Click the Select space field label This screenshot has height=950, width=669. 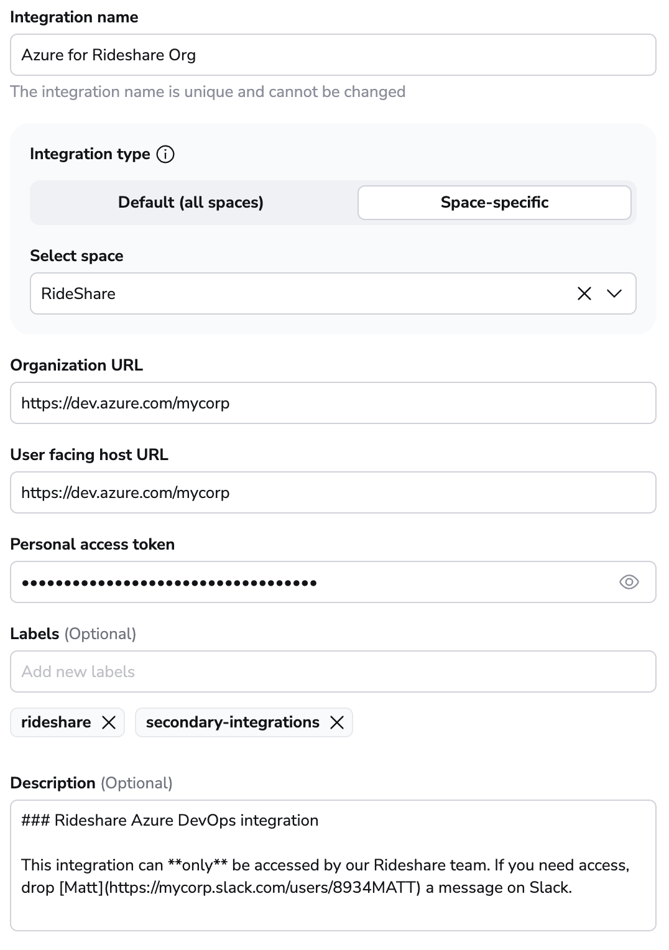pos(76,256)
